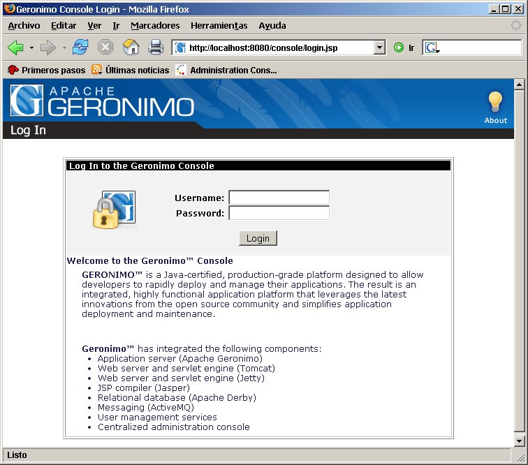Click the About lightbulb icon
This screenshot has width=528, height=465.
495,101
